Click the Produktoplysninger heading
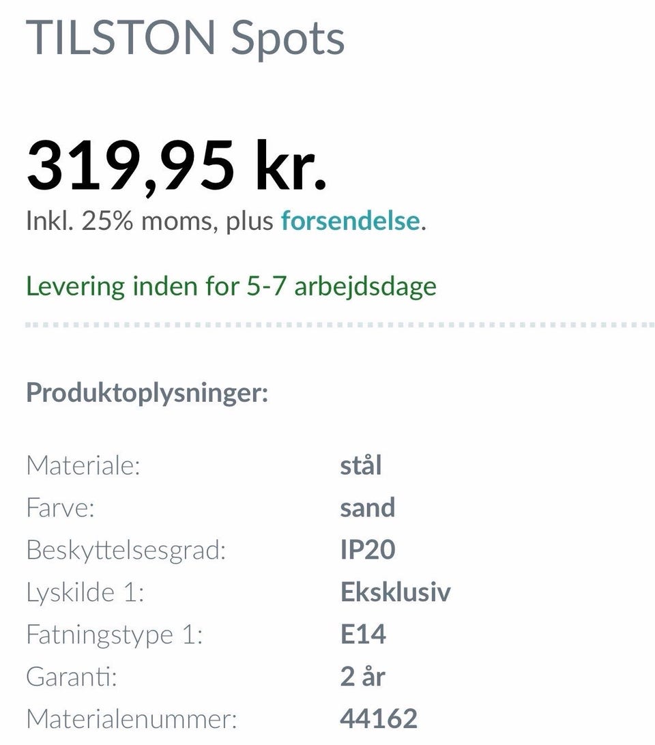This screenshot has height=745, width=655. [x=147, y=392]
